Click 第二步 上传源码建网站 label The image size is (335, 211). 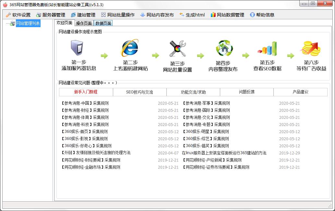coord(130,66)
